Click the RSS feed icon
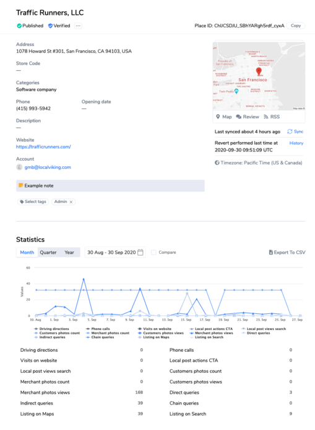This screenshot has width=315, height=430. pos(265,117)
